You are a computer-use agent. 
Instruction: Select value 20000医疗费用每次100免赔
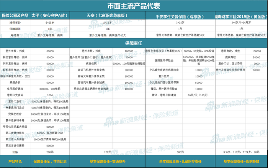[50, 139]
